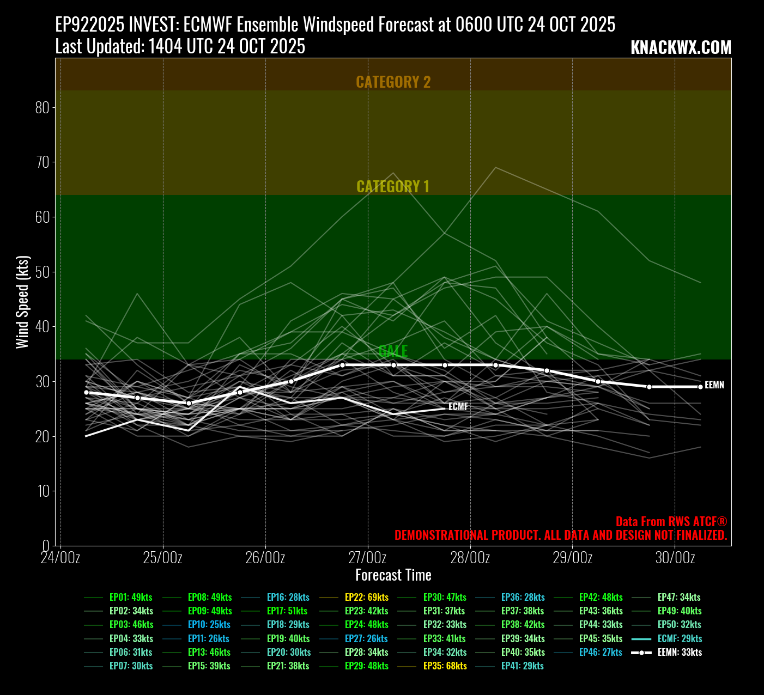Click the 27/00z x-axis tick label

tap(368, 558)
